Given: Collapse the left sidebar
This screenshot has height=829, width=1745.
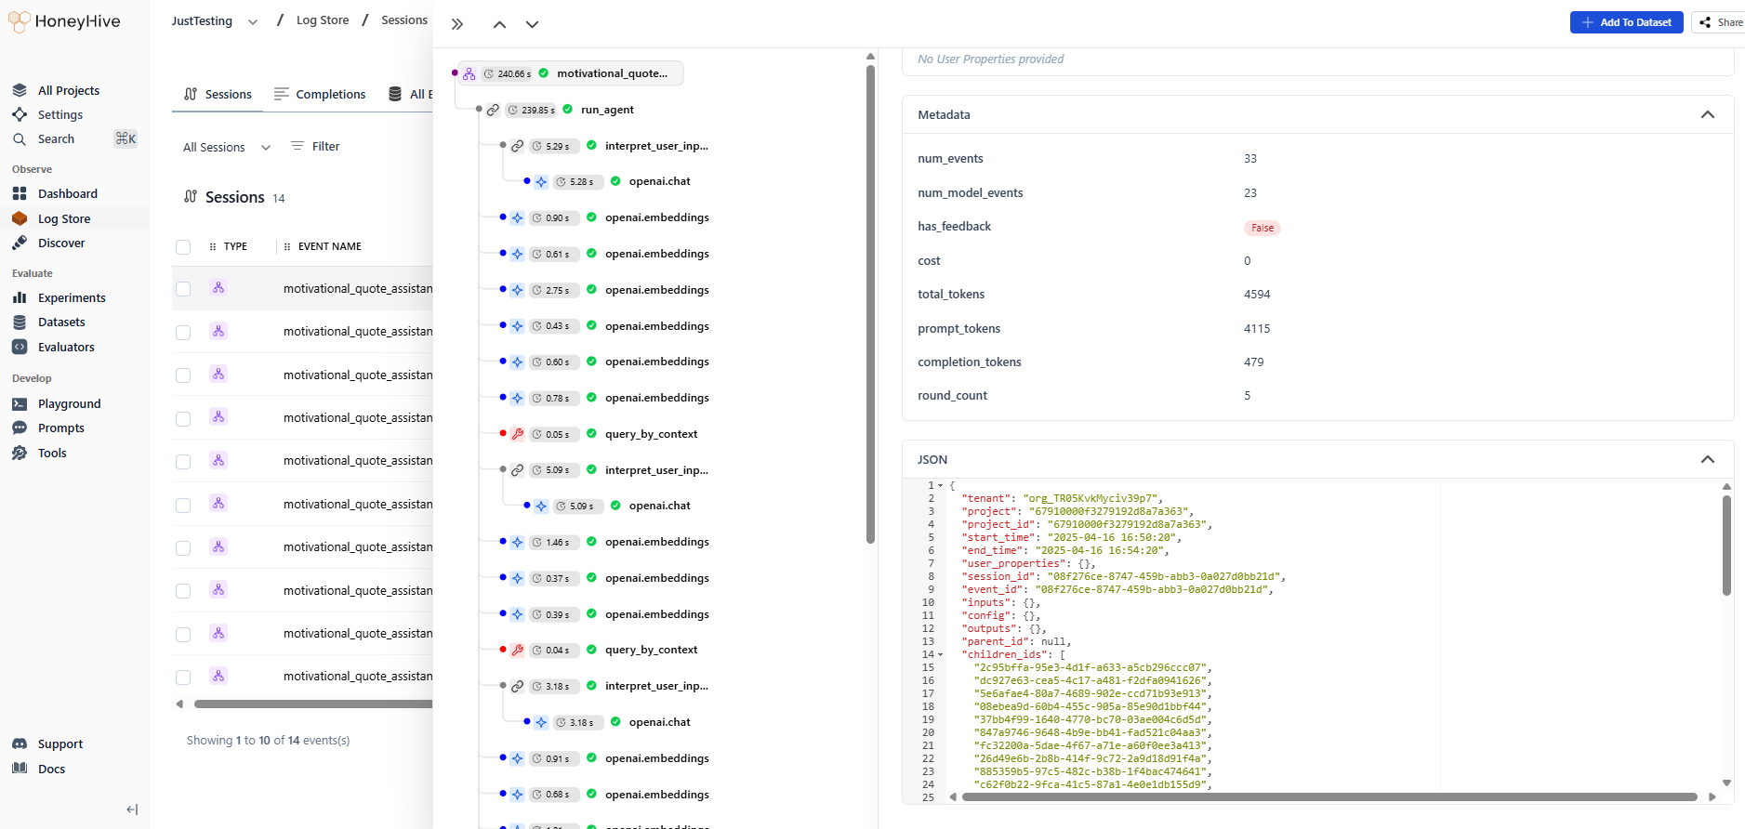Looking at the screenshot, I should 132,809.
